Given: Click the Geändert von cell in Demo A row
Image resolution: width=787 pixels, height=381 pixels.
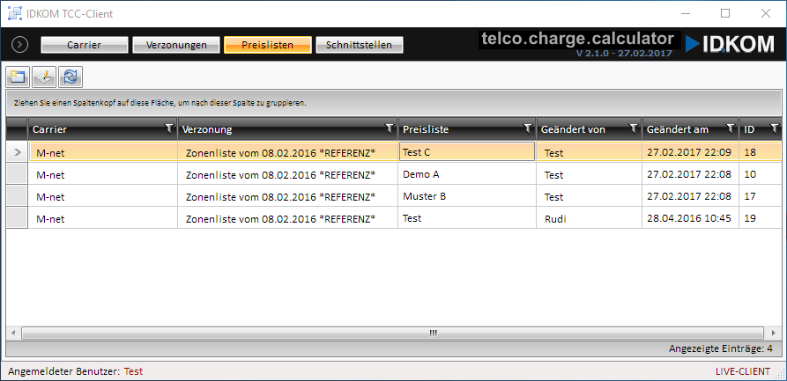Looking at the screenshot, I should [x=590, y=174].
